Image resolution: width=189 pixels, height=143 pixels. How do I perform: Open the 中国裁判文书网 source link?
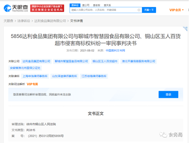click(x=115, y=50)
